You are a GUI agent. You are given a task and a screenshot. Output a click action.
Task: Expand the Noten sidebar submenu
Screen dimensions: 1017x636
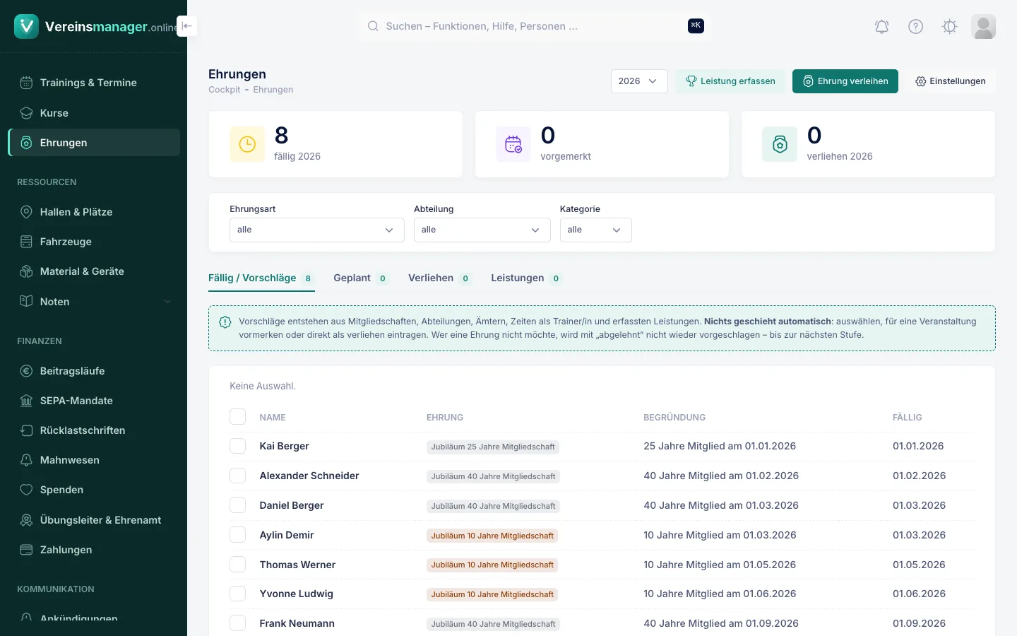pyautogui.click(x=167, y=302)
